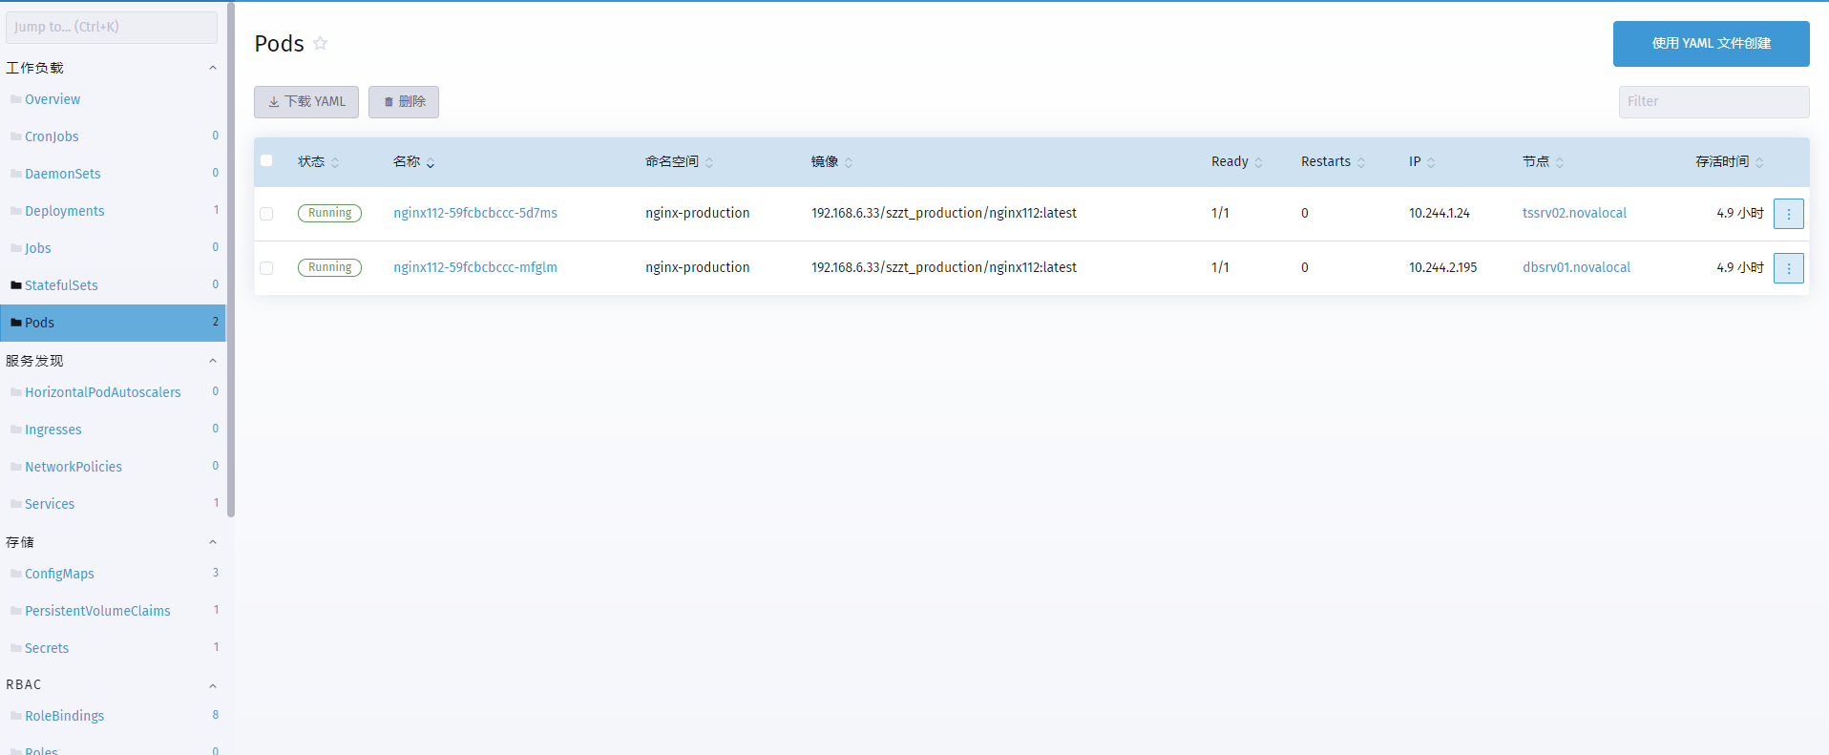Check the box for pod nginx112-59fcbcbccc-5d7ms
Viewport: 1829px width, 755px height.
click(266, 214)
